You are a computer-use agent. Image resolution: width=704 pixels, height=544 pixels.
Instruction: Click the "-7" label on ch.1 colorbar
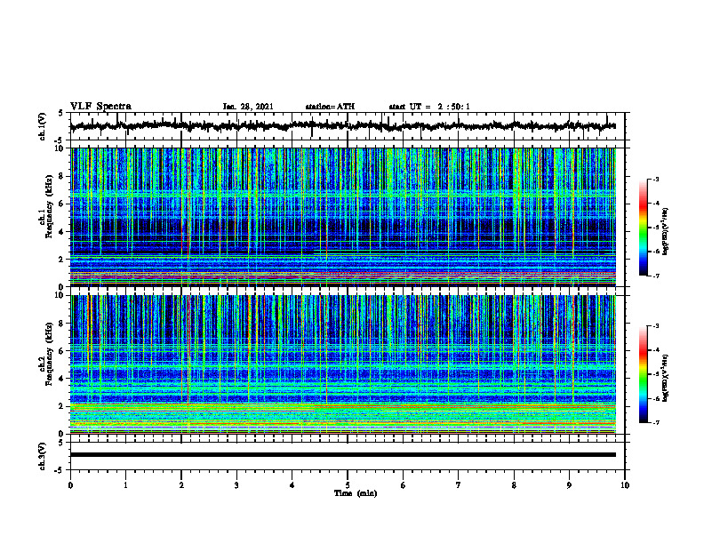coord(656,276)
